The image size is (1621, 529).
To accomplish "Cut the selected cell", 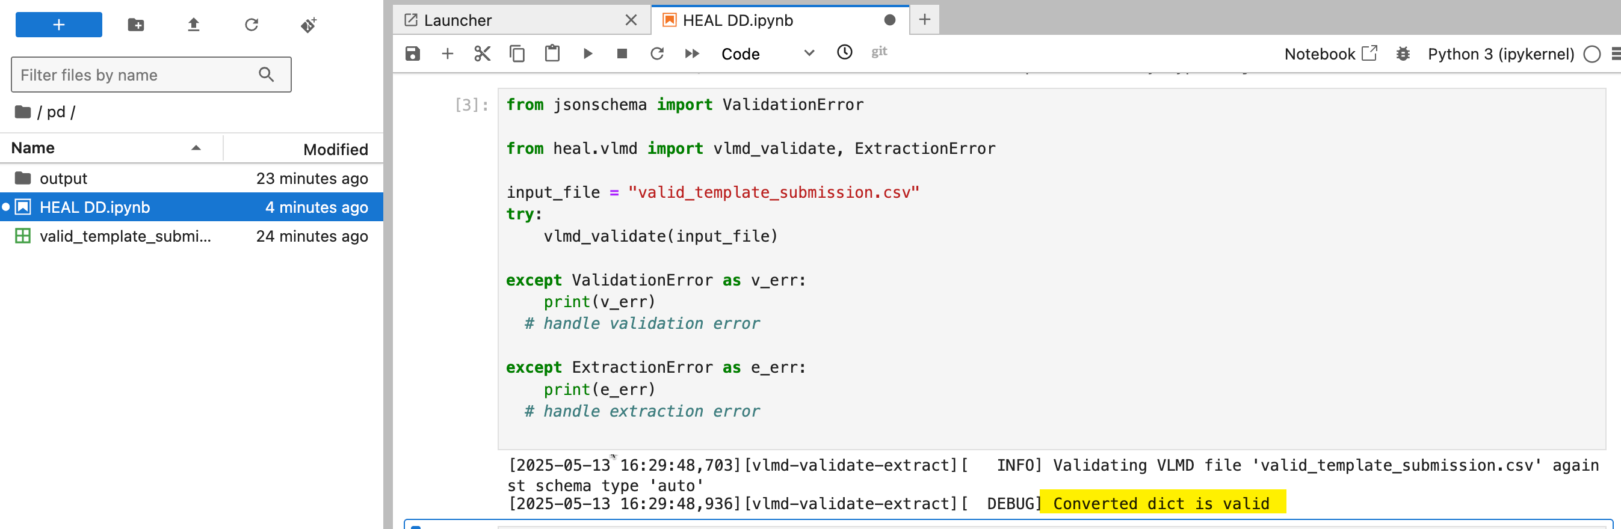I will (x=482, y=54).
